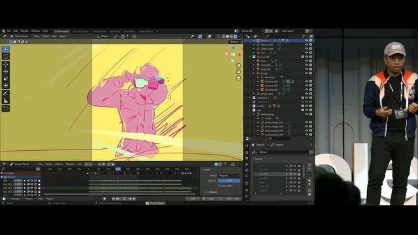Collapse the Summary channel row
The height and width of the screenshot is (235, 418).
tap(2, 173)
